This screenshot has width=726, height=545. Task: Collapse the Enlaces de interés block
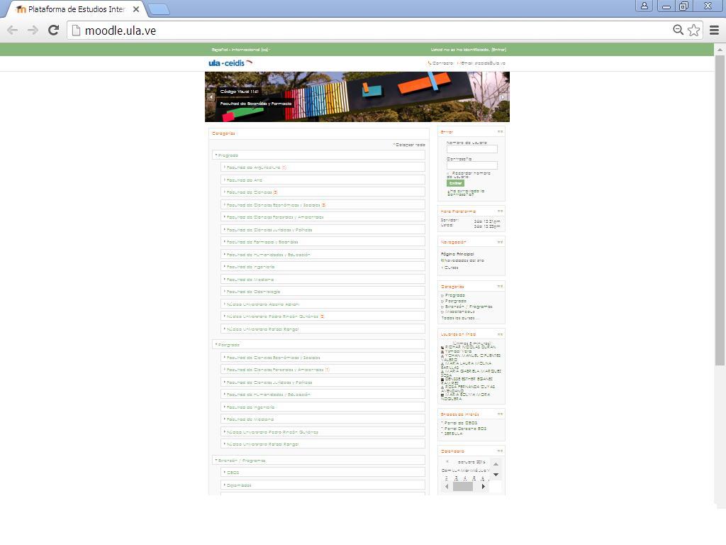pyautogui.click(x=500, y=414)
